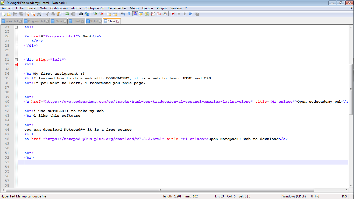Print the document using the printer icon

pos(39,14)
